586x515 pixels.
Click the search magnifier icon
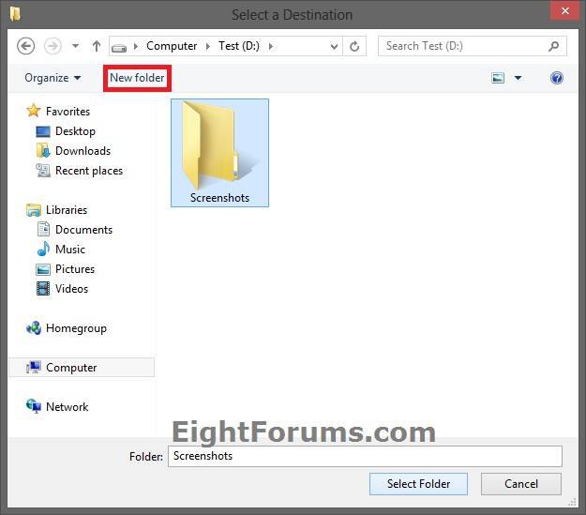pos(554,46)
